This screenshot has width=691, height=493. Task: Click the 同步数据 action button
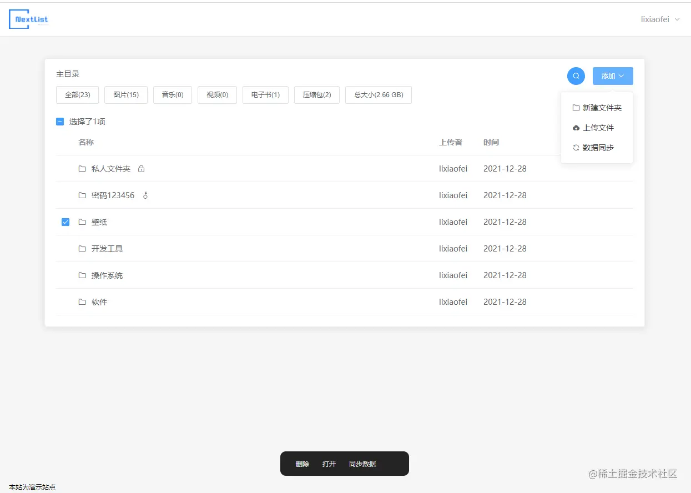click(x=362, y=464)
